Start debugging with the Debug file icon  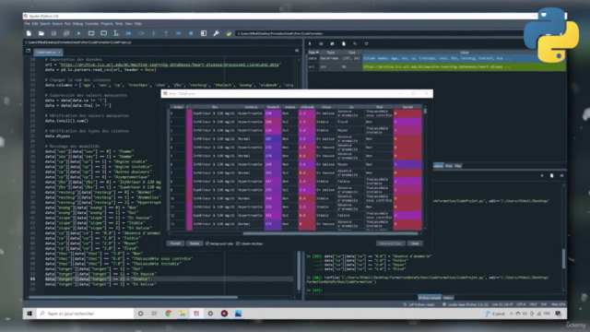pyautogui.click(x=128, y=33)
